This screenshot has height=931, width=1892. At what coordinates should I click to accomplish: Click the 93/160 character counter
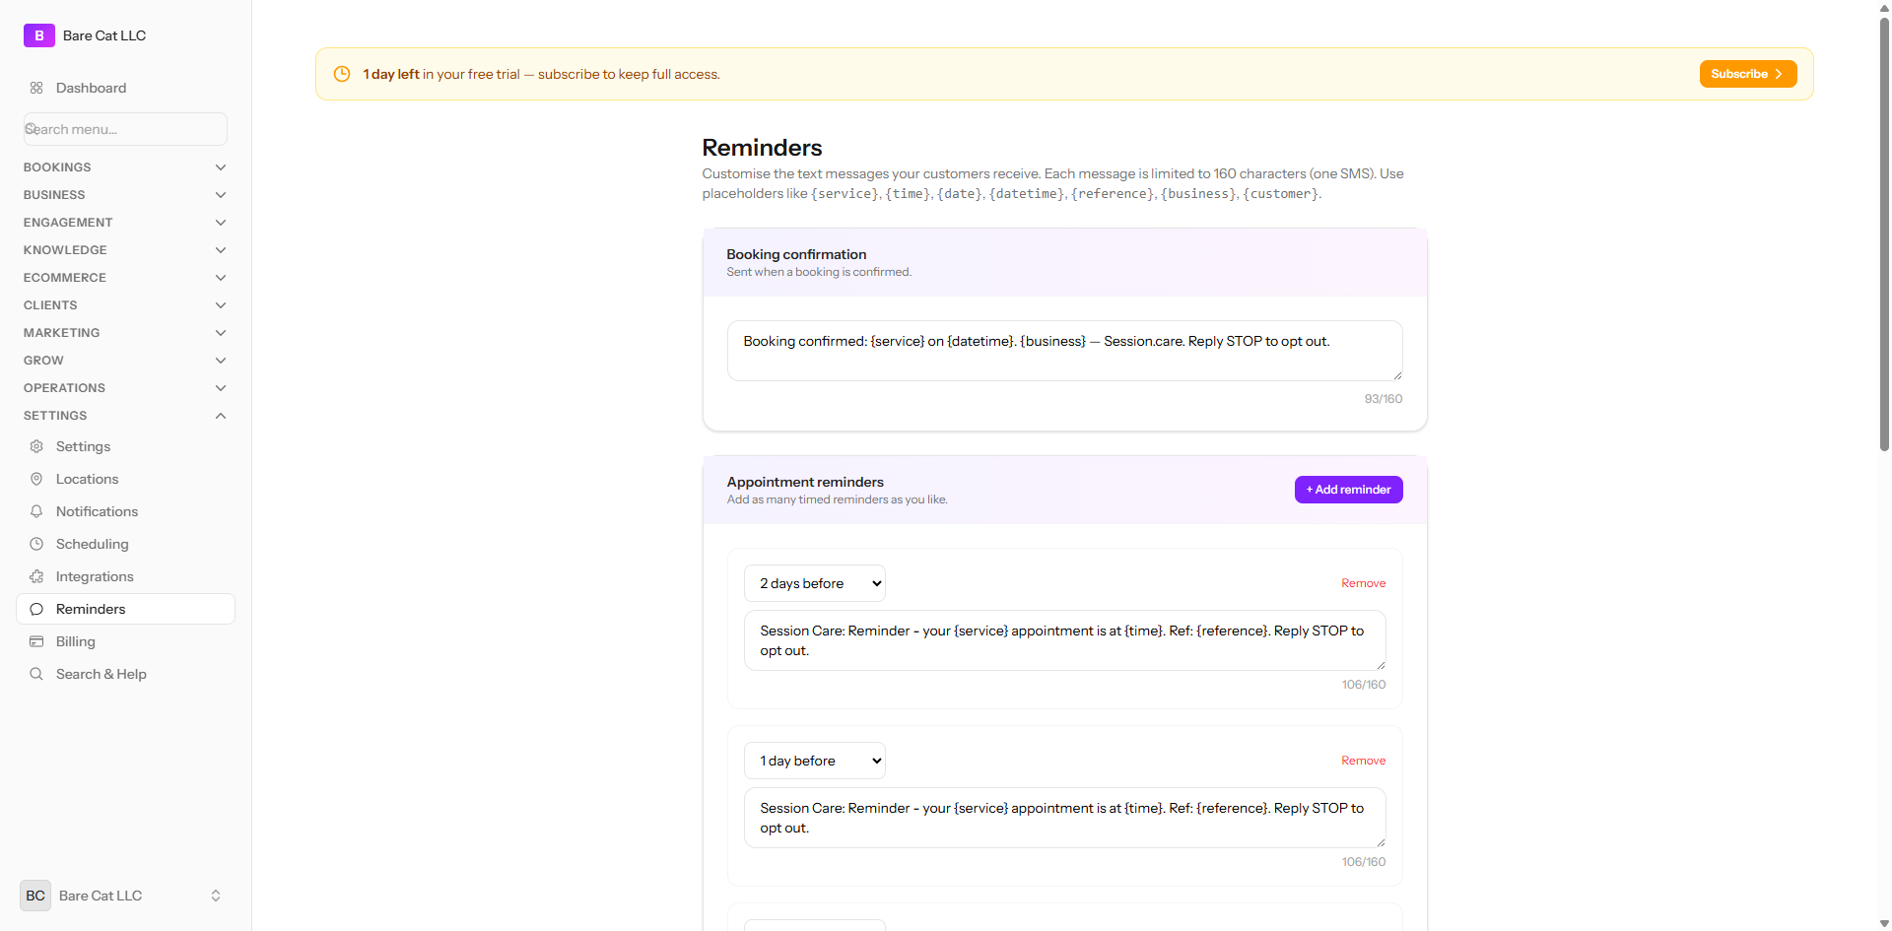tap(1383, 399)
